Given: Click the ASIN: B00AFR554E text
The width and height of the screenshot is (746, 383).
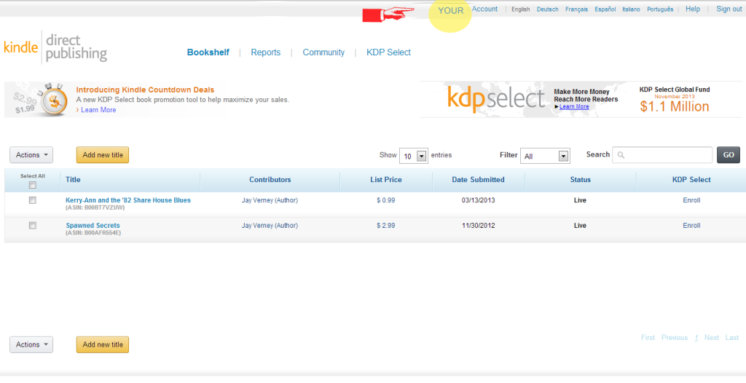Looking at the screenshot, I should 93,233.
